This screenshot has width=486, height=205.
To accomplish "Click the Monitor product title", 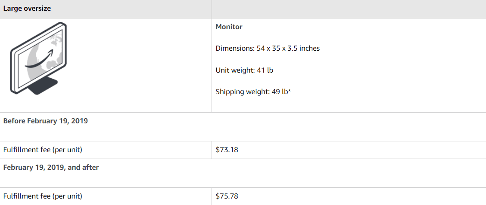I will (229, 27).
